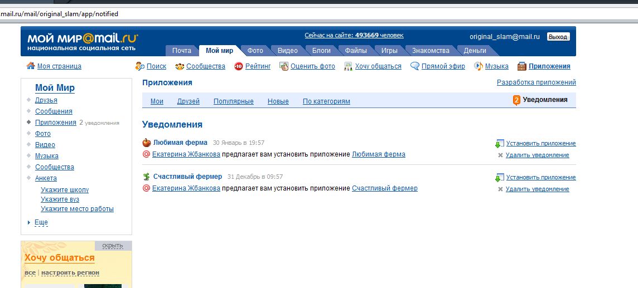Click the все filter link
638x288 pixels.
coord(30,273)
